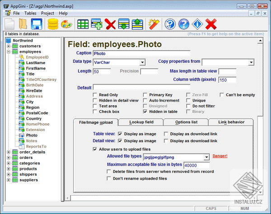Toggle Hidden in detail view checkbox

click(x=95, y=100)
